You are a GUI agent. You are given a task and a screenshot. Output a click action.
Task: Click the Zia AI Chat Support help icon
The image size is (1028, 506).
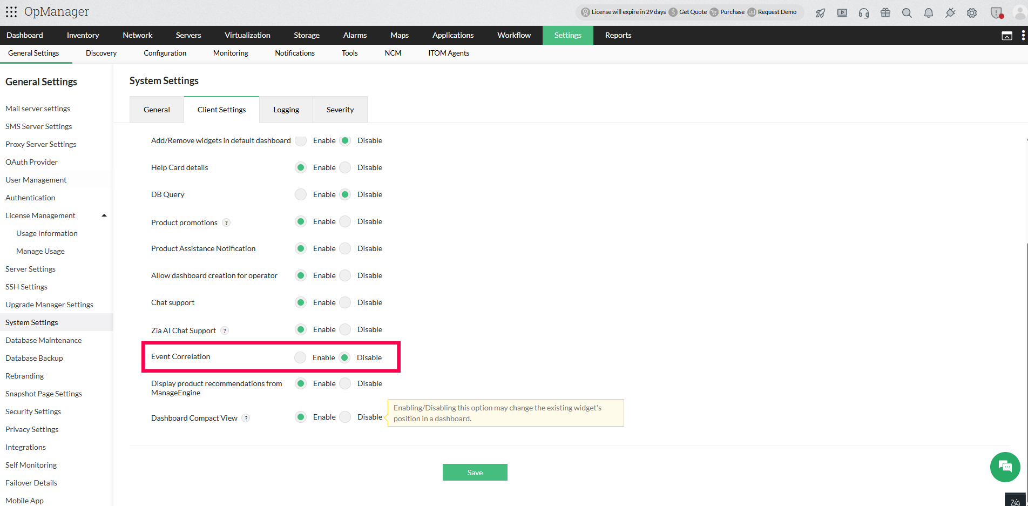[225, 330]
